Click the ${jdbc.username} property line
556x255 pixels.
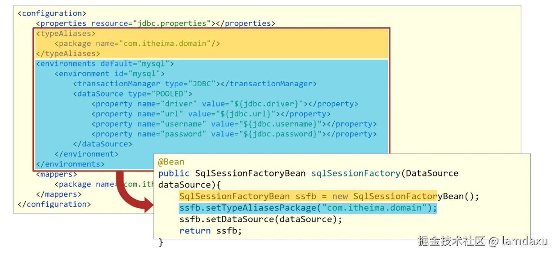tap(234, 124)
